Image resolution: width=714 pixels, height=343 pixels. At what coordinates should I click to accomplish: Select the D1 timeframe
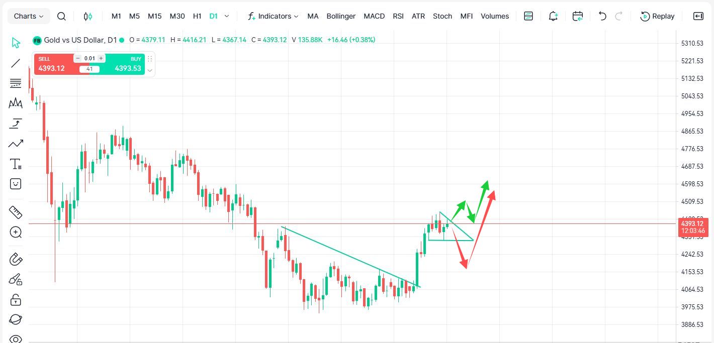click(x=214, y=16)
